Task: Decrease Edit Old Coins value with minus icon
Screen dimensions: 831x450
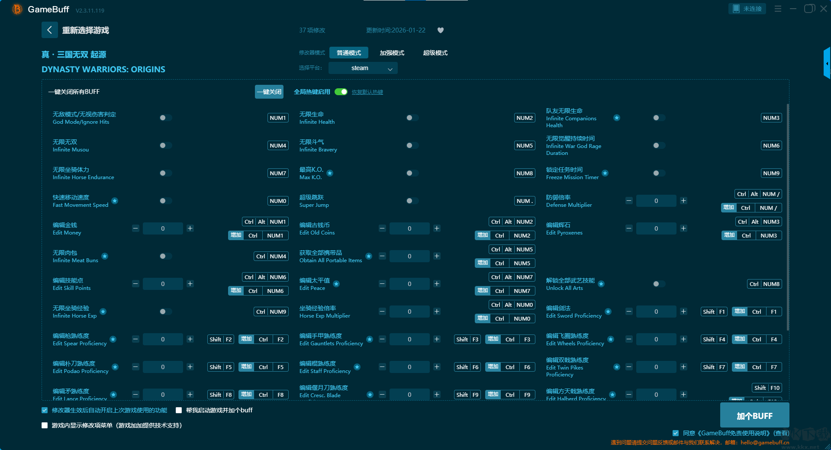Action: (382, 228)
